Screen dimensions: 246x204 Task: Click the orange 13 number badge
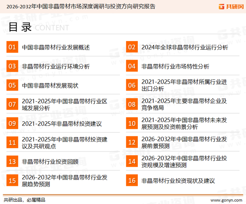(x=12, y=161)
